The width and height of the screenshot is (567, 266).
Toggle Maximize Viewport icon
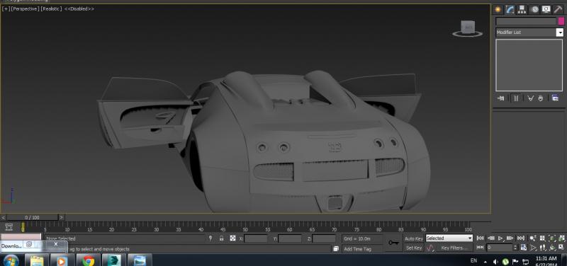click(561, 248)
